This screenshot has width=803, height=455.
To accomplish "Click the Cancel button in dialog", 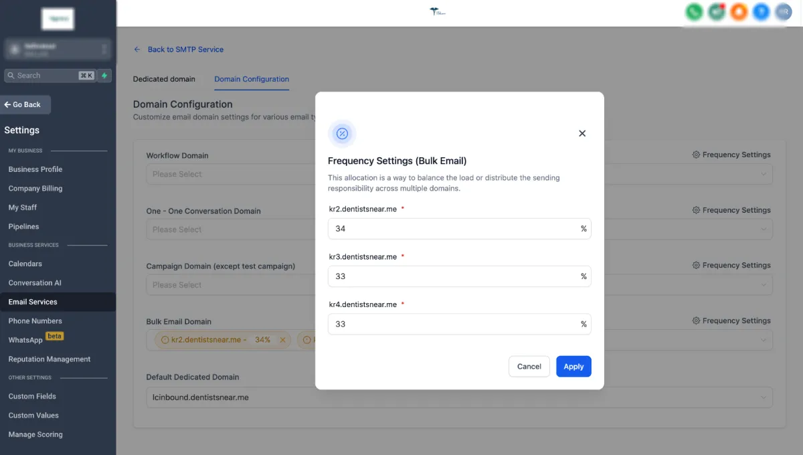I will pyautogui.click(x=529, y=366).
